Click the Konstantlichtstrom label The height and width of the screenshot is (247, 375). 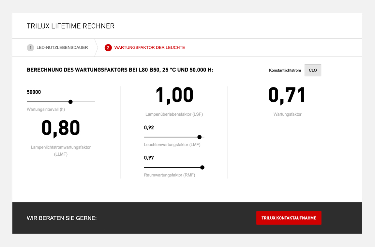[285, 70]
